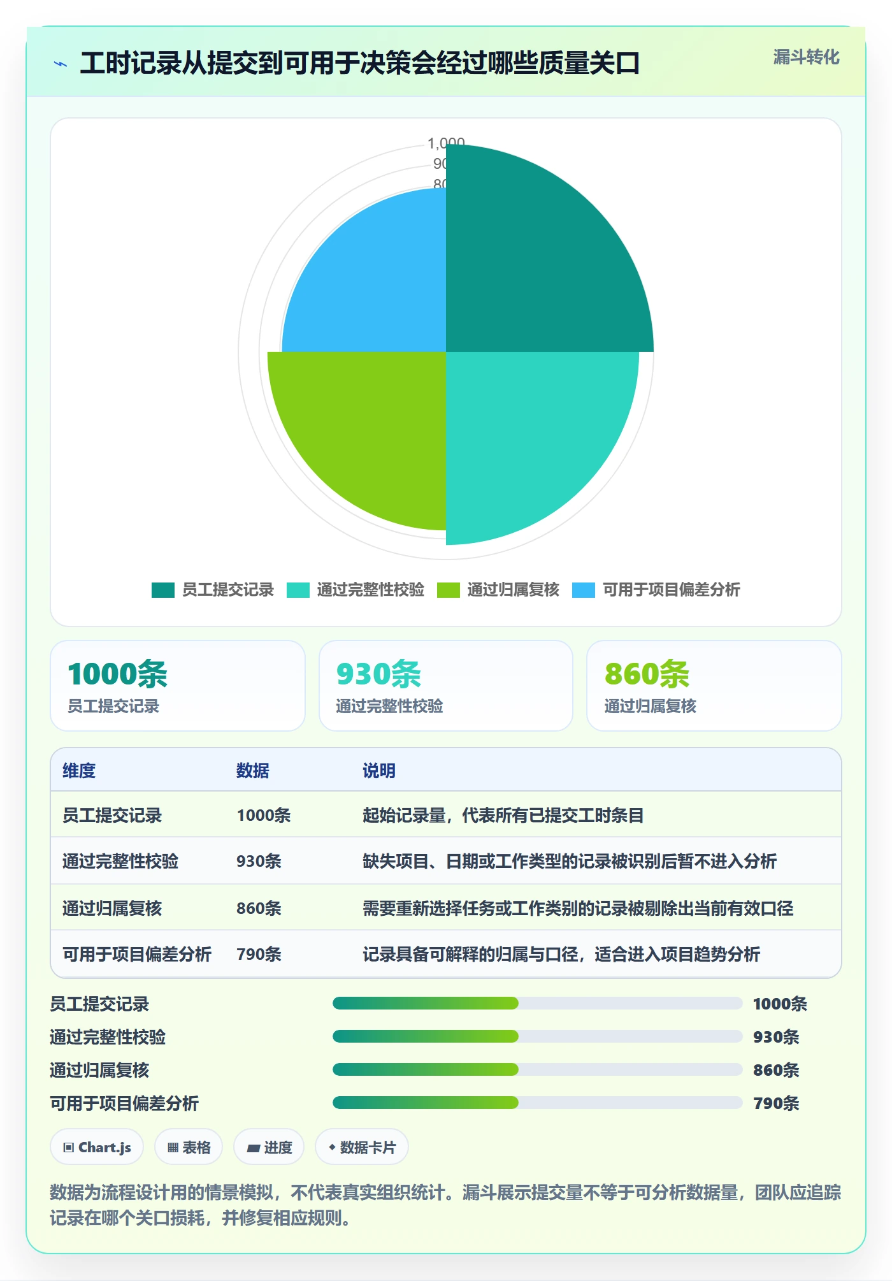Click the Chart.js tag chip

(97, 1147)
